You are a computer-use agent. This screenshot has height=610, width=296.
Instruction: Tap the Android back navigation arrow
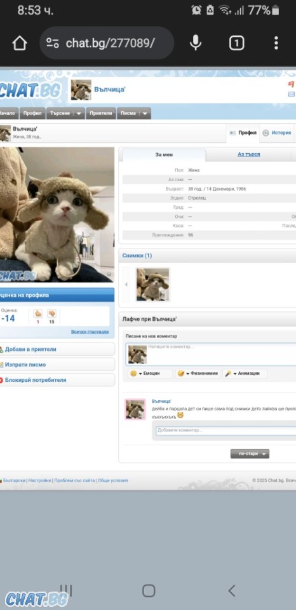pyautogui.click(x=232, y=590)
